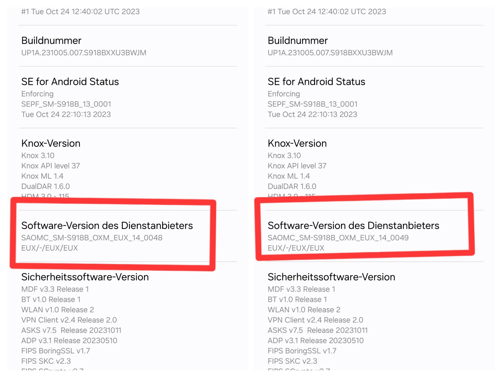Select left EUX/-/EUX/EUX text line
501x376 pixels.
[50, 248]
